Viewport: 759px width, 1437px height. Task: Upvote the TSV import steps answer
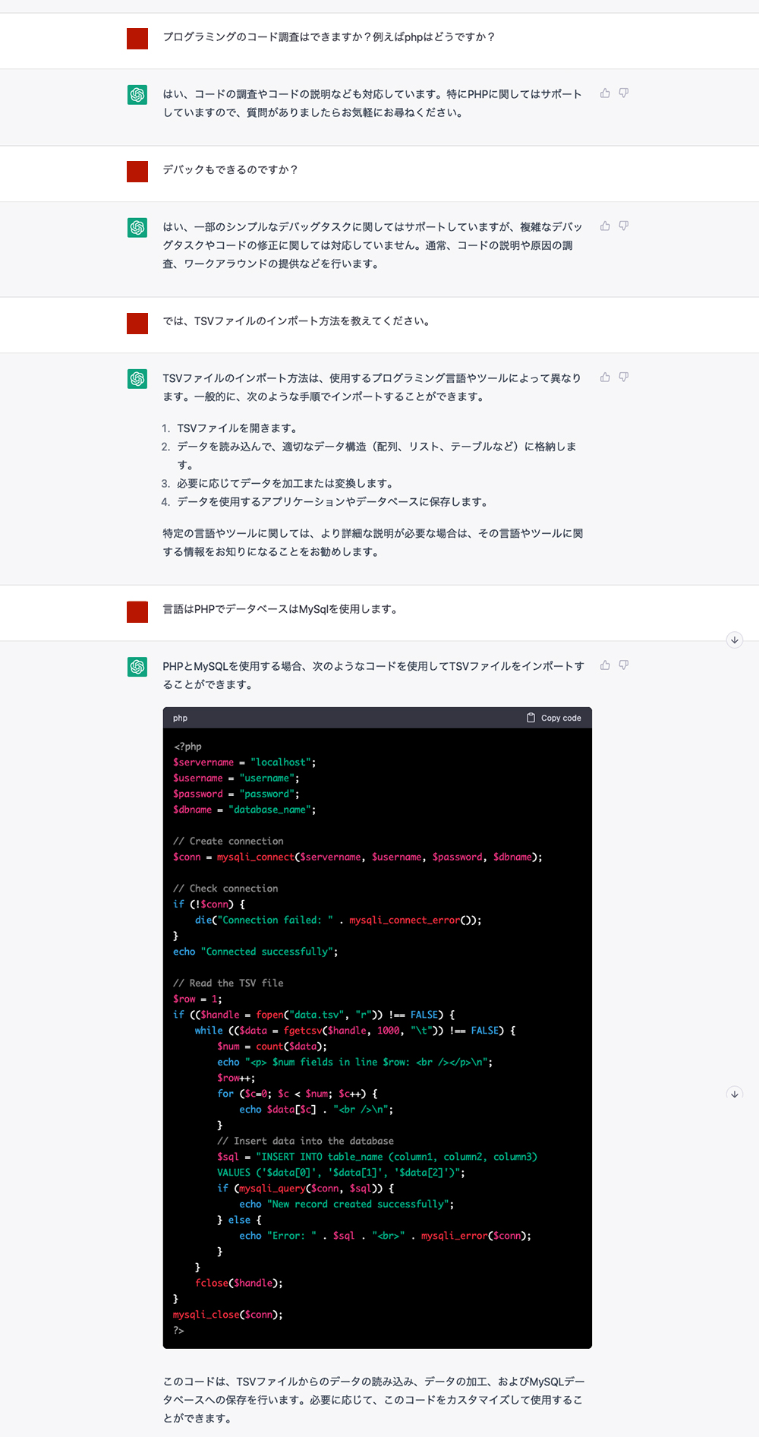coord(605,377)
